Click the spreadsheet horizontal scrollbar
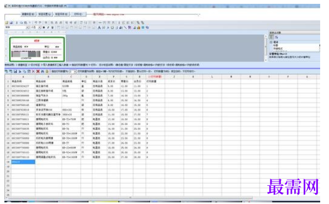This screenshot has height=204, width=329. (130, 197)
